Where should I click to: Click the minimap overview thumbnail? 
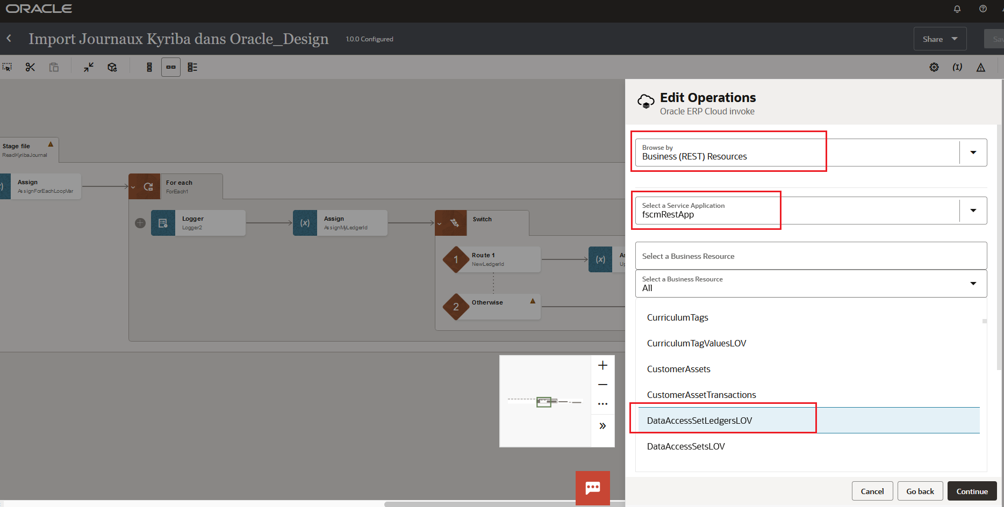click(x=545, y=401)
